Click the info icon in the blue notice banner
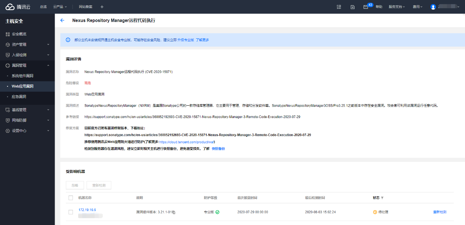The height and width of the screenshot is (225, 465). point(68,40)
